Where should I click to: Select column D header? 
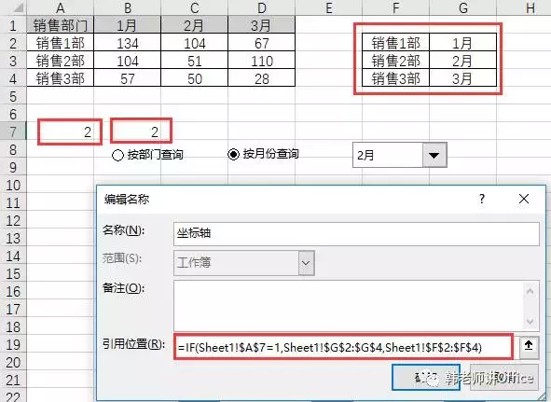261,7
